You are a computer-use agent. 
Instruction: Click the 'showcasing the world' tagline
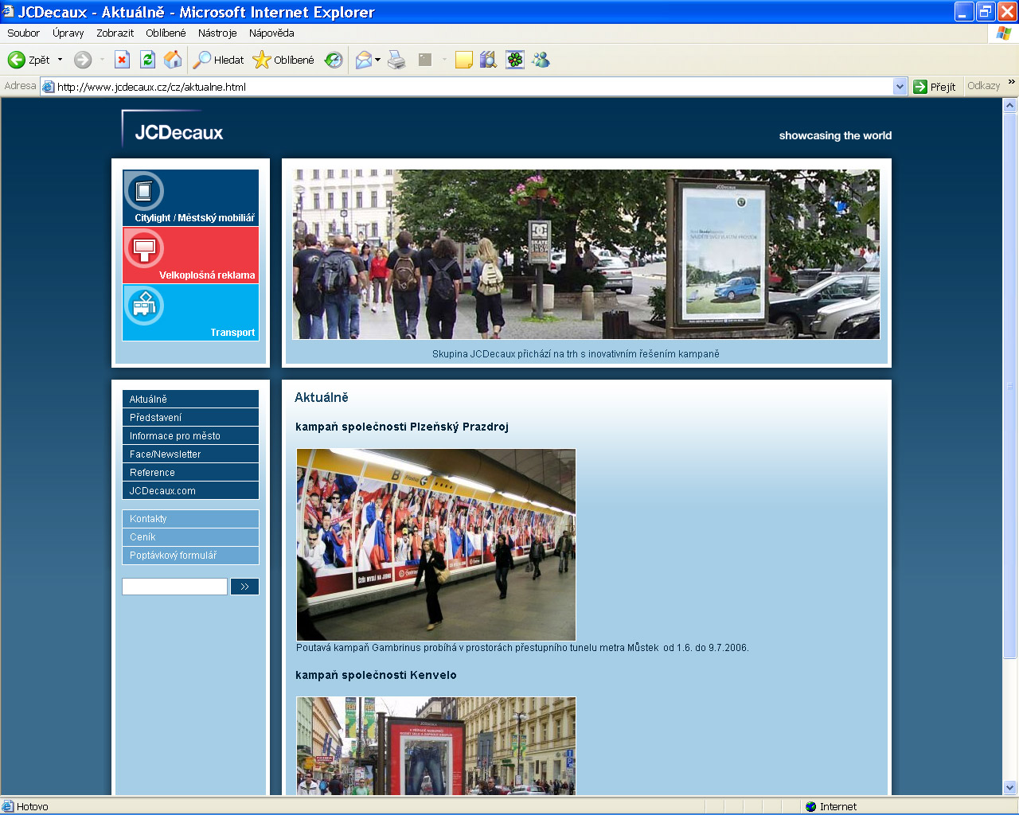(x=835, y=135)
